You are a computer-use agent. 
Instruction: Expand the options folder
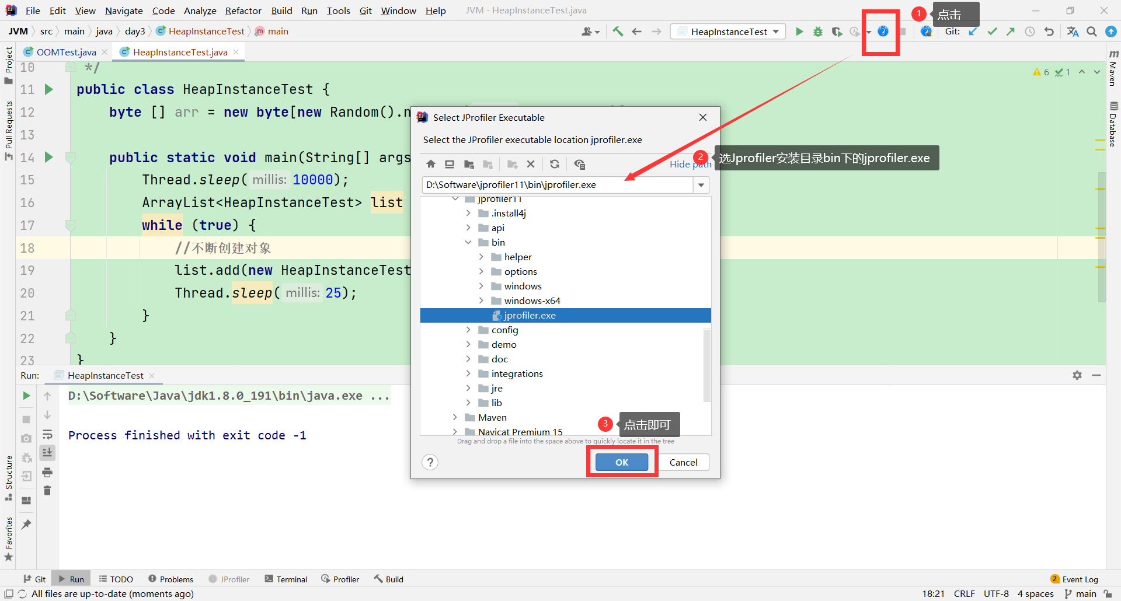click(481, 271)
